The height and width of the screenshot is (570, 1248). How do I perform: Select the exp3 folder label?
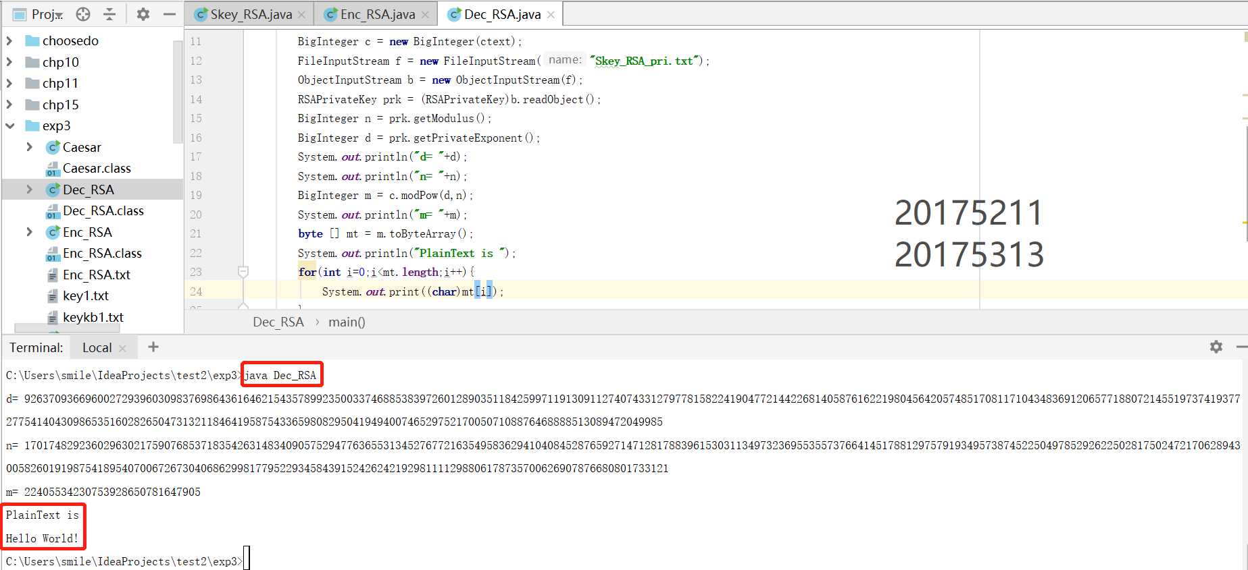(x=57, y=125)
